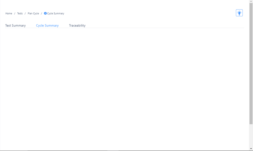Click Cycle Summary in the breadcrumb
Screen dimensions: 253x151
[55, 13]
